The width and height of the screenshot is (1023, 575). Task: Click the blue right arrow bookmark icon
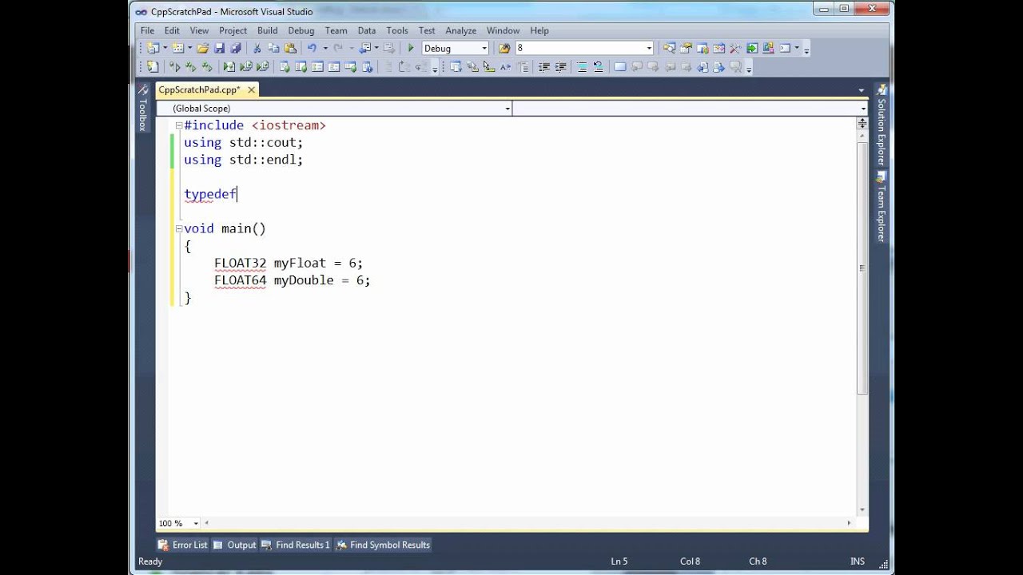[718, 67]
